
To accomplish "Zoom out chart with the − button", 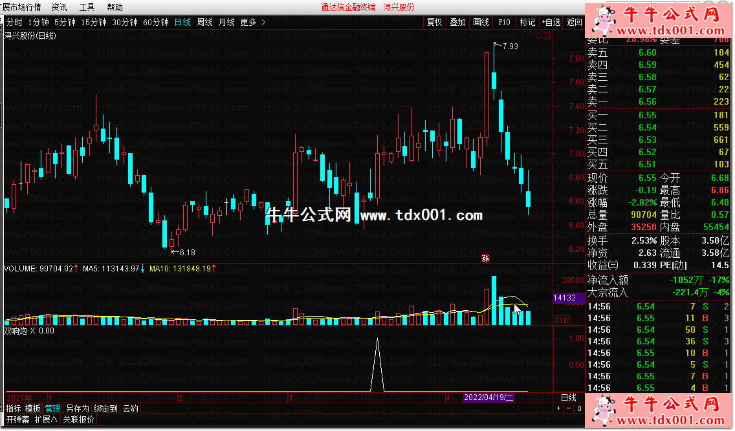I will (x=569, y=408).
